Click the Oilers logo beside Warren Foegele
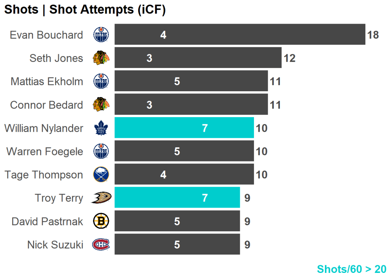This screenshot has height=279, width=391. (x=101, y=152)
